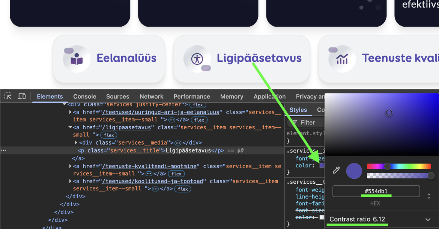Click the hue slider handle

tap(387, 166)
